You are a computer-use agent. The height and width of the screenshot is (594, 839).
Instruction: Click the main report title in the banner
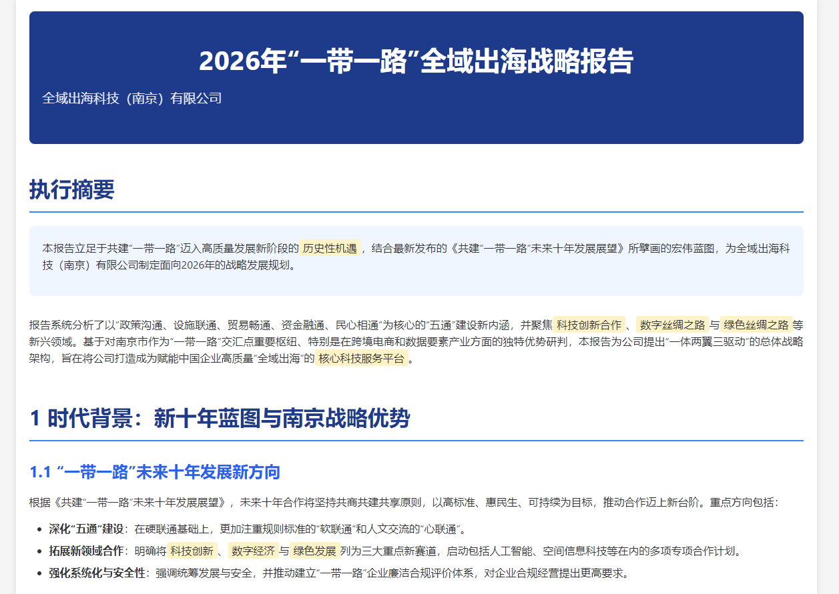[416, 61]
